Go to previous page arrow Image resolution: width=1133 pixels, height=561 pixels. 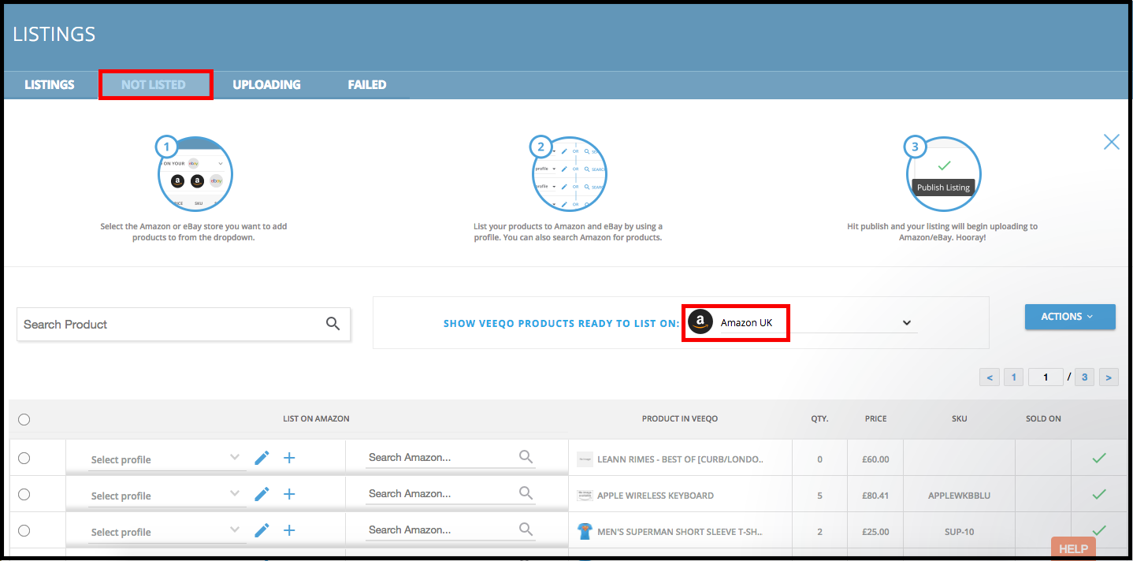pos(990,377)
